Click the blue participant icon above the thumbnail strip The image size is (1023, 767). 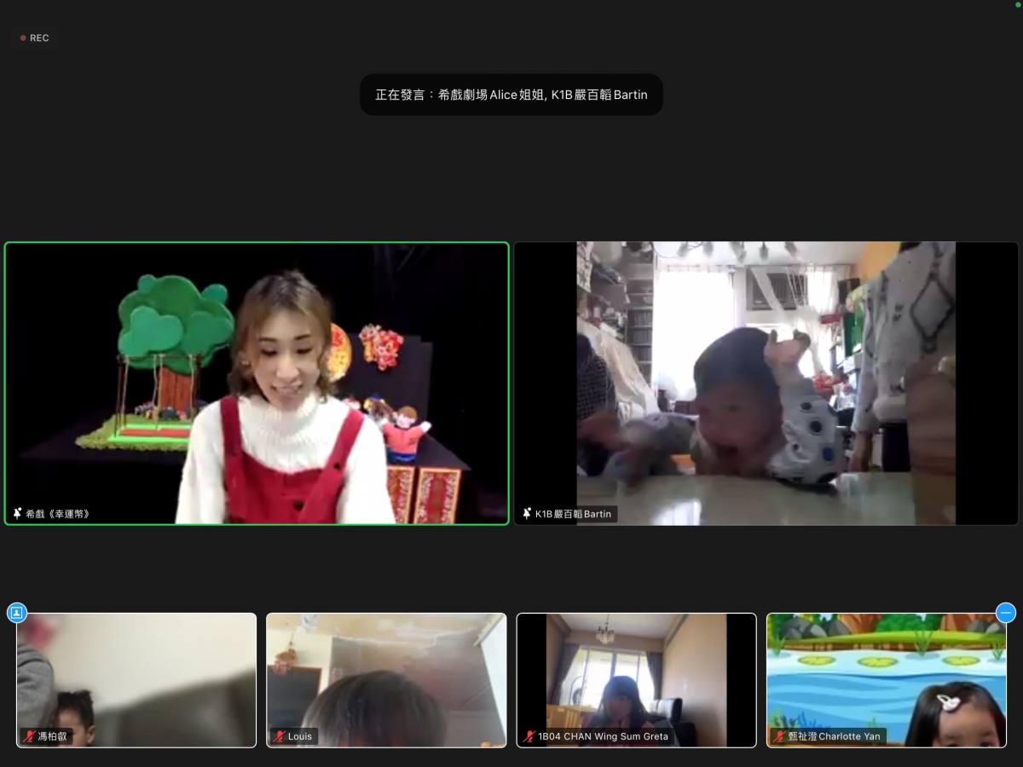pyautogui.click(x=17, y=613)
